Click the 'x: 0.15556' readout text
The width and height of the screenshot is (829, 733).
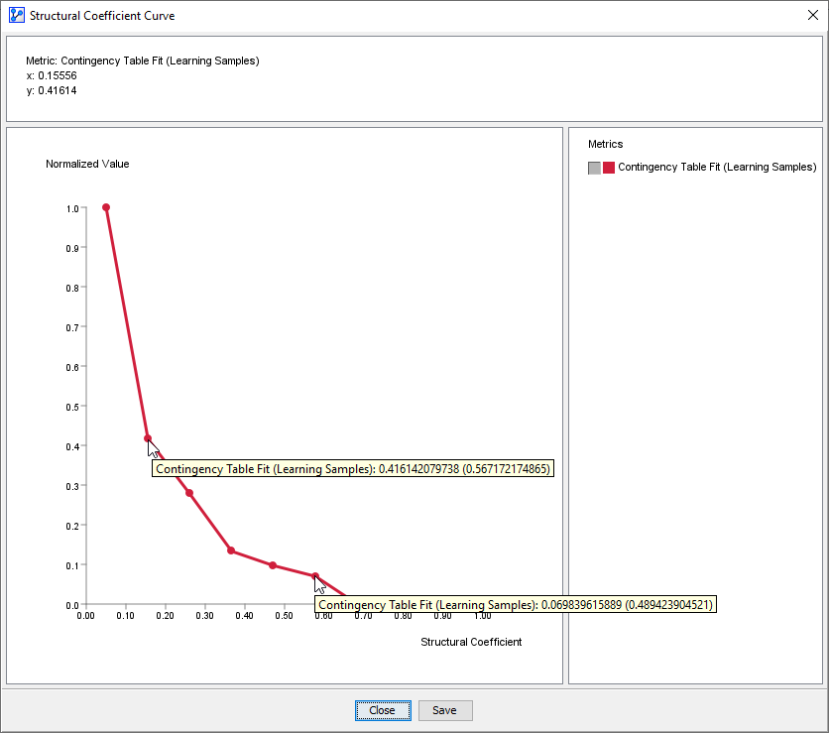[x=52, y=75]
